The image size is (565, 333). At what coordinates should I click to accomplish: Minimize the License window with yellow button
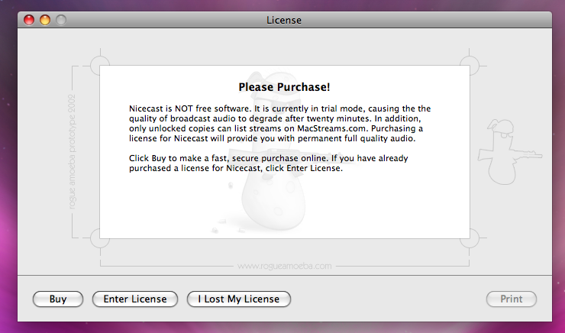pos(45,20)
